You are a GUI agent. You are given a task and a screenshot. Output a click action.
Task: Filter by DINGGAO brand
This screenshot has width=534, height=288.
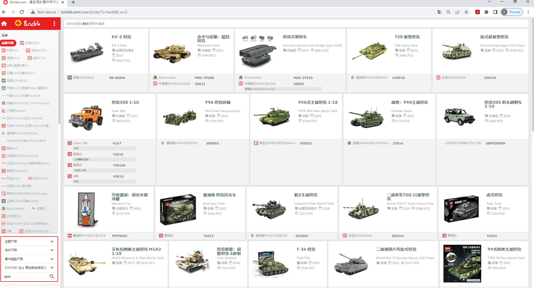(x=15, y=171)
